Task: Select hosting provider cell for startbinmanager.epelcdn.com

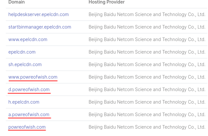Action: [x=147, y=27]
